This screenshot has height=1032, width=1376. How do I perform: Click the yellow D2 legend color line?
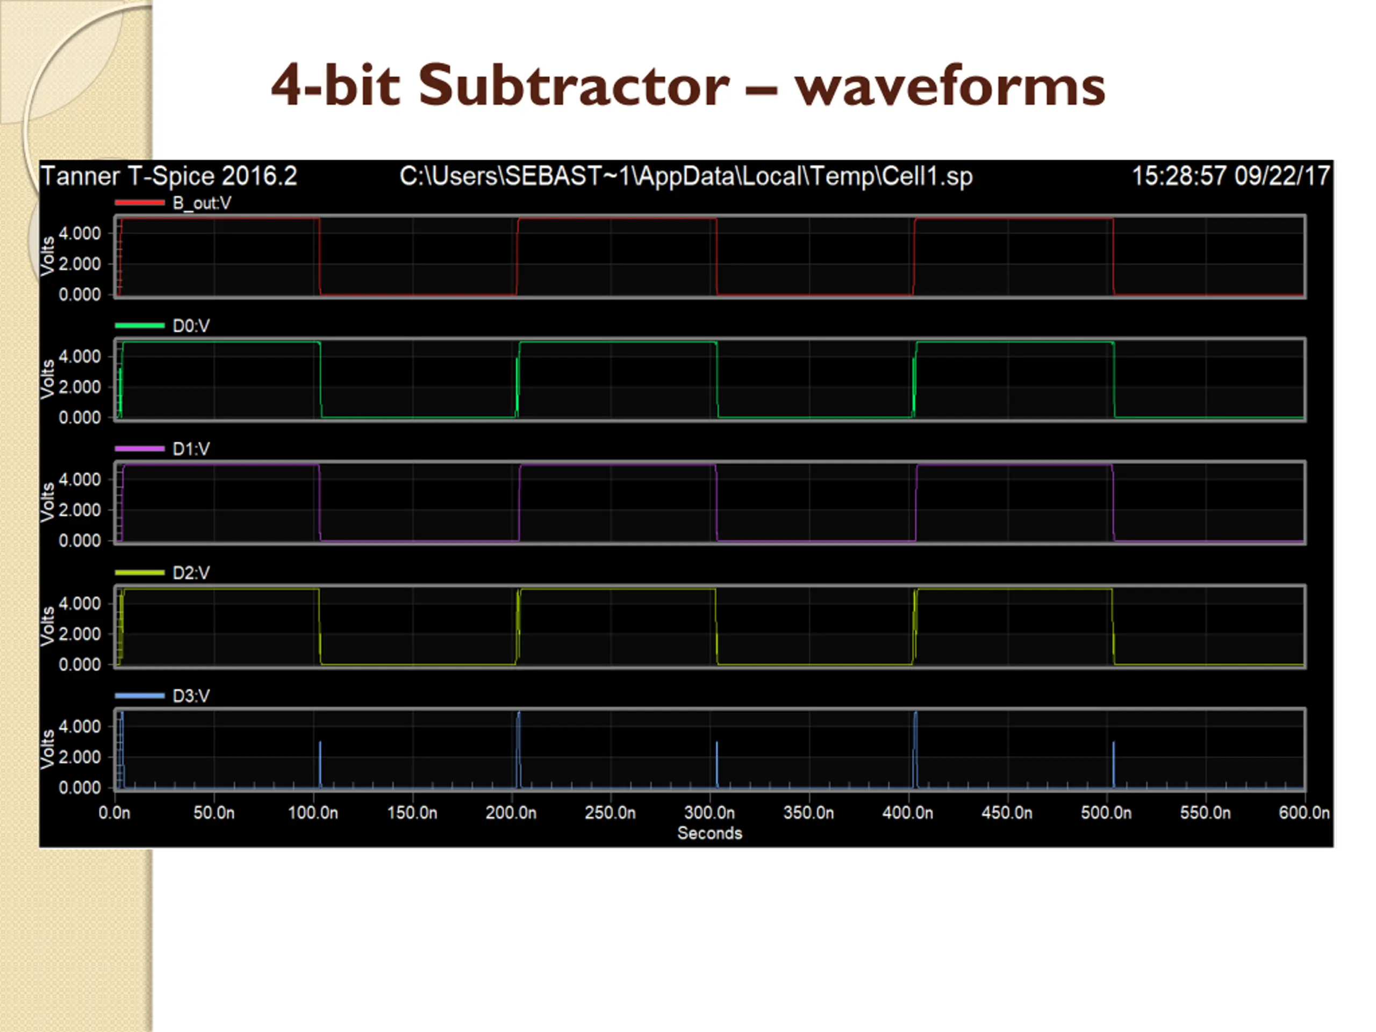pos(140,572)
